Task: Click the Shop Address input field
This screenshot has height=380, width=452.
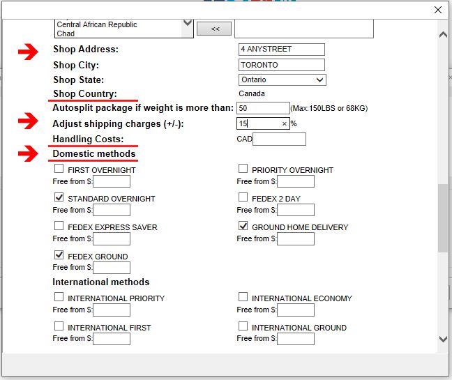Action: tap(281, 50)
